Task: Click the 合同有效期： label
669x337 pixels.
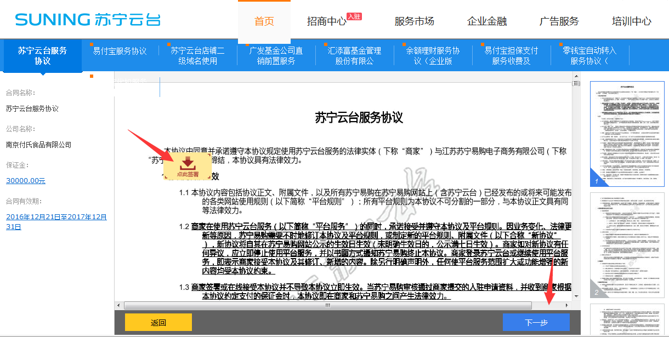Action: click(x=25, y=201)
